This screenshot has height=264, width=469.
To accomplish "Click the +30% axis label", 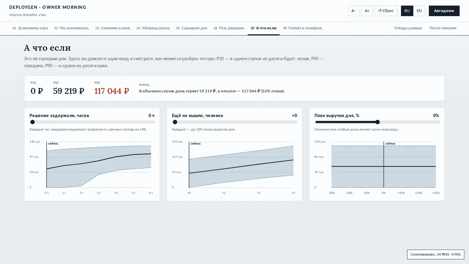I will 436,193.
